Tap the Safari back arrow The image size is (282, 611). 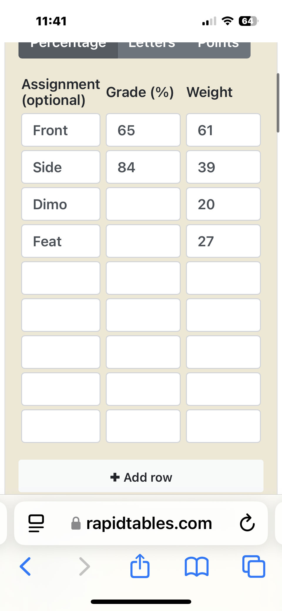coord(25,566)
